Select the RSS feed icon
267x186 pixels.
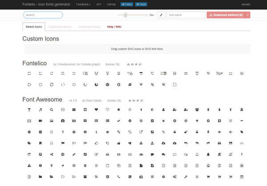coord(96,177)
